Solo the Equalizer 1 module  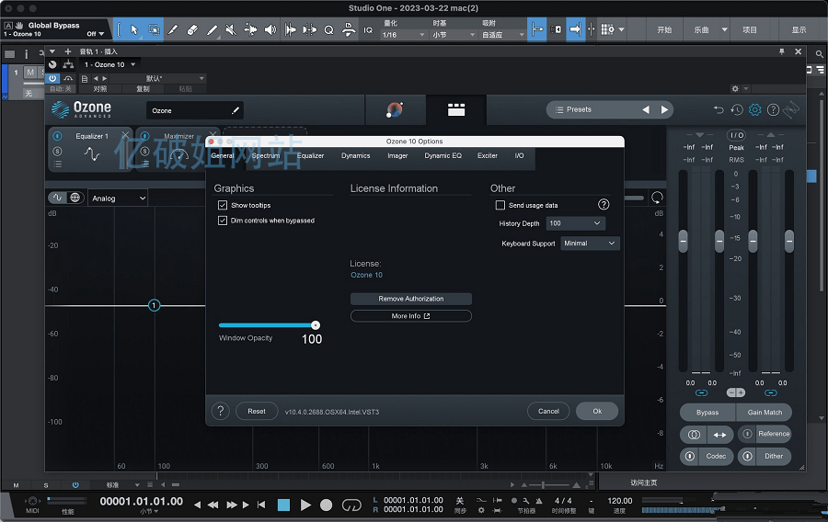coord(58,152)
